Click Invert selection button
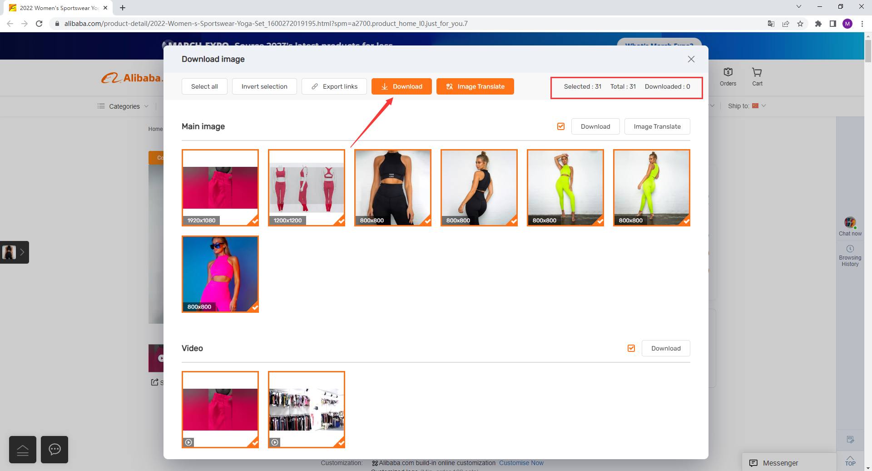Screen dimensions: 872x471 [x=264, y=86]
